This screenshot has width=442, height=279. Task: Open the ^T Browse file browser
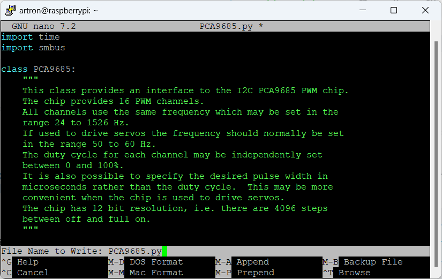347,273
